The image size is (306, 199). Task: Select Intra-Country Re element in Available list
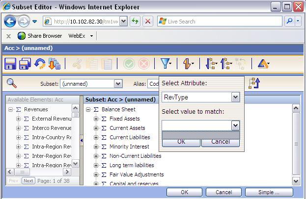[x=52, y=137]
